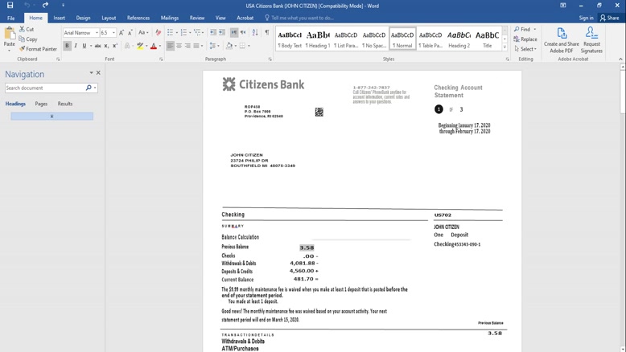626x352 pixels.
Task: Toggle Italic formatting
Action: 76,46
